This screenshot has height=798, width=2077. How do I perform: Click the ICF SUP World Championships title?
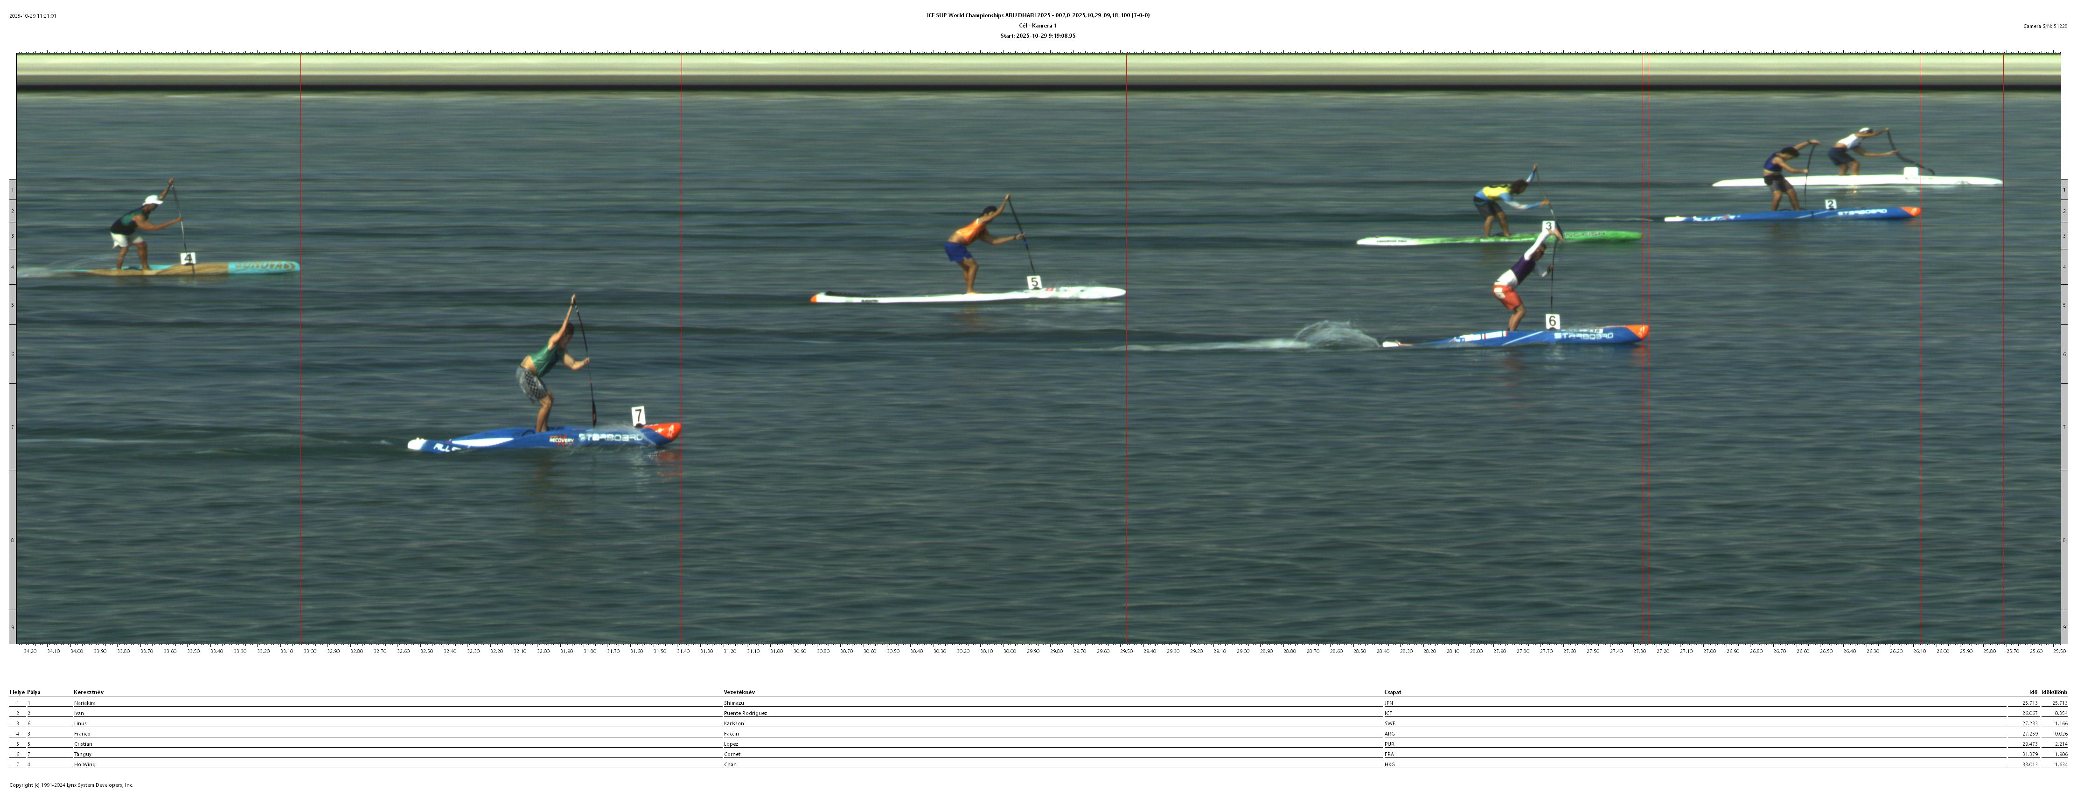[1038, 15]
